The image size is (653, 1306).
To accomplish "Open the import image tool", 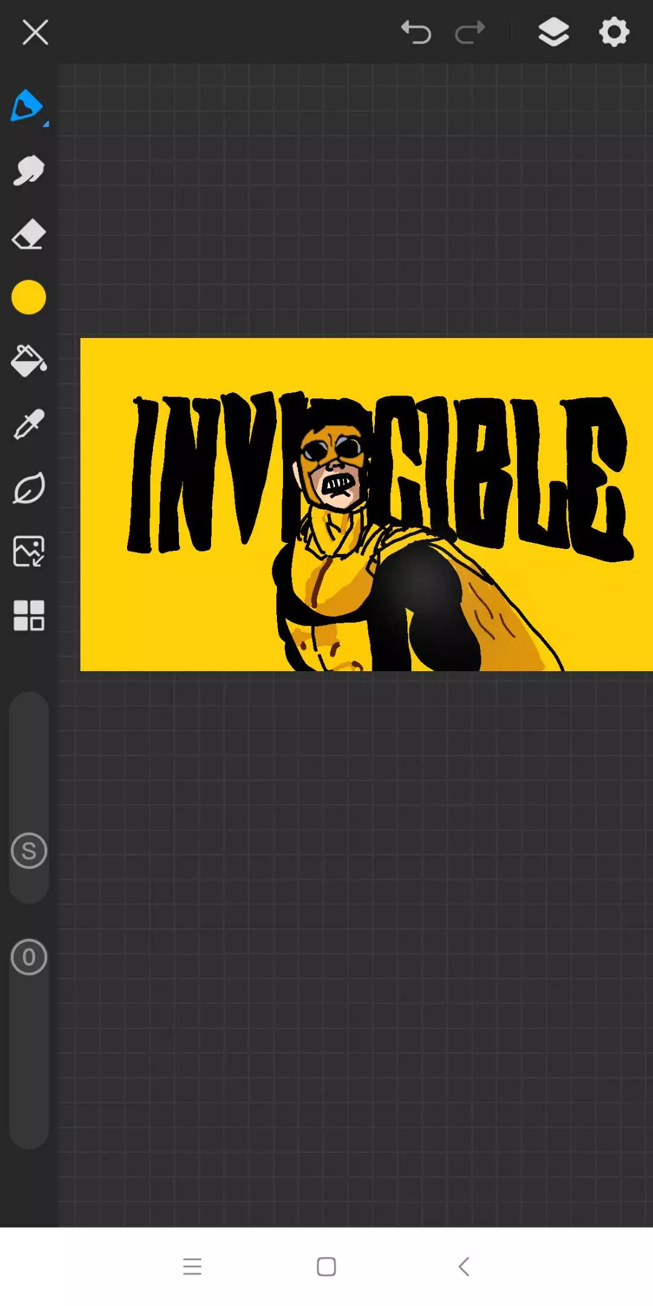I will pyautogui.click(x=28, y=551).
